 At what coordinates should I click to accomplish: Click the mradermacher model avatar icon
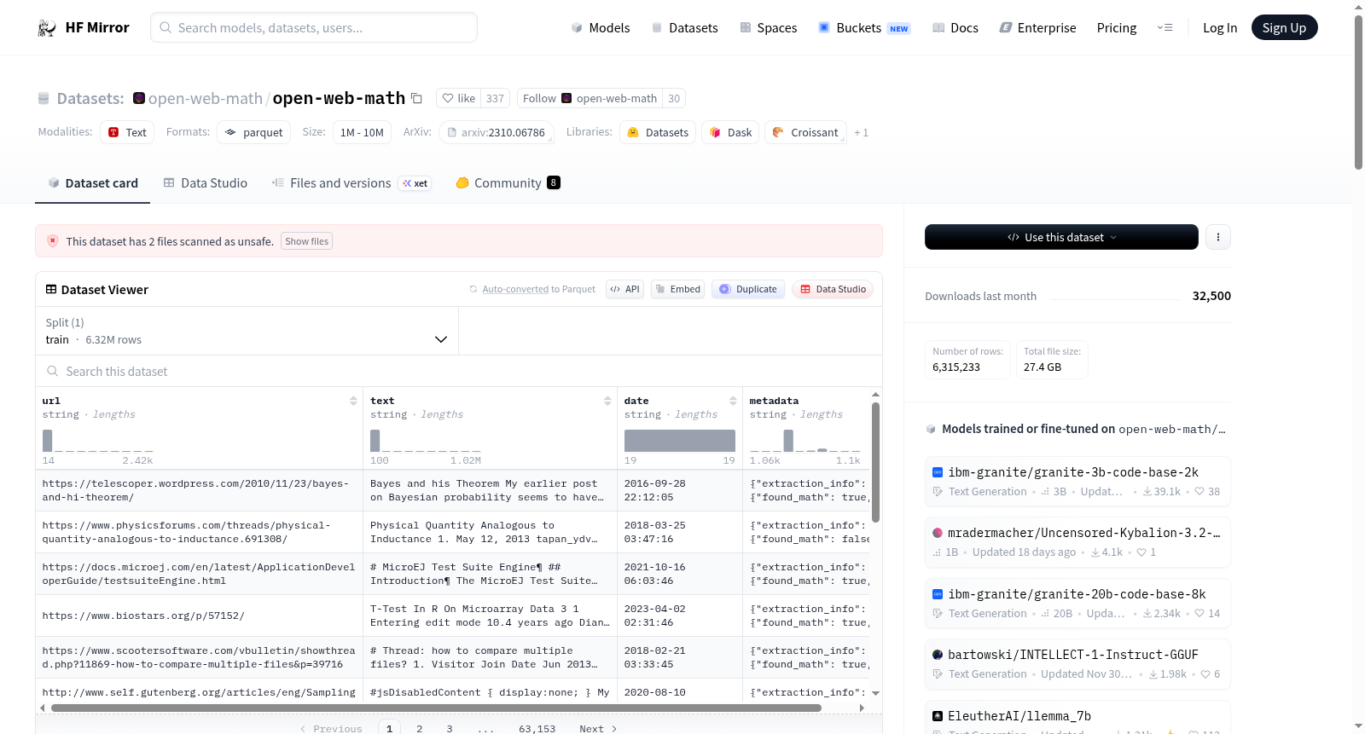click(x=938, y=533)
